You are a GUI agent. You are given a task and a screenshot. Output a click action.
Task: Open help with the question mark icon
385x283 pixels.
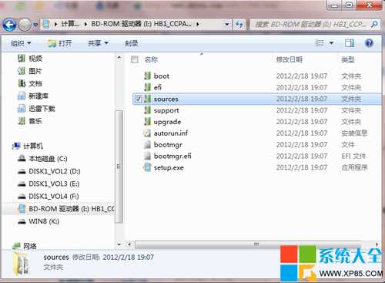[369, 43]
